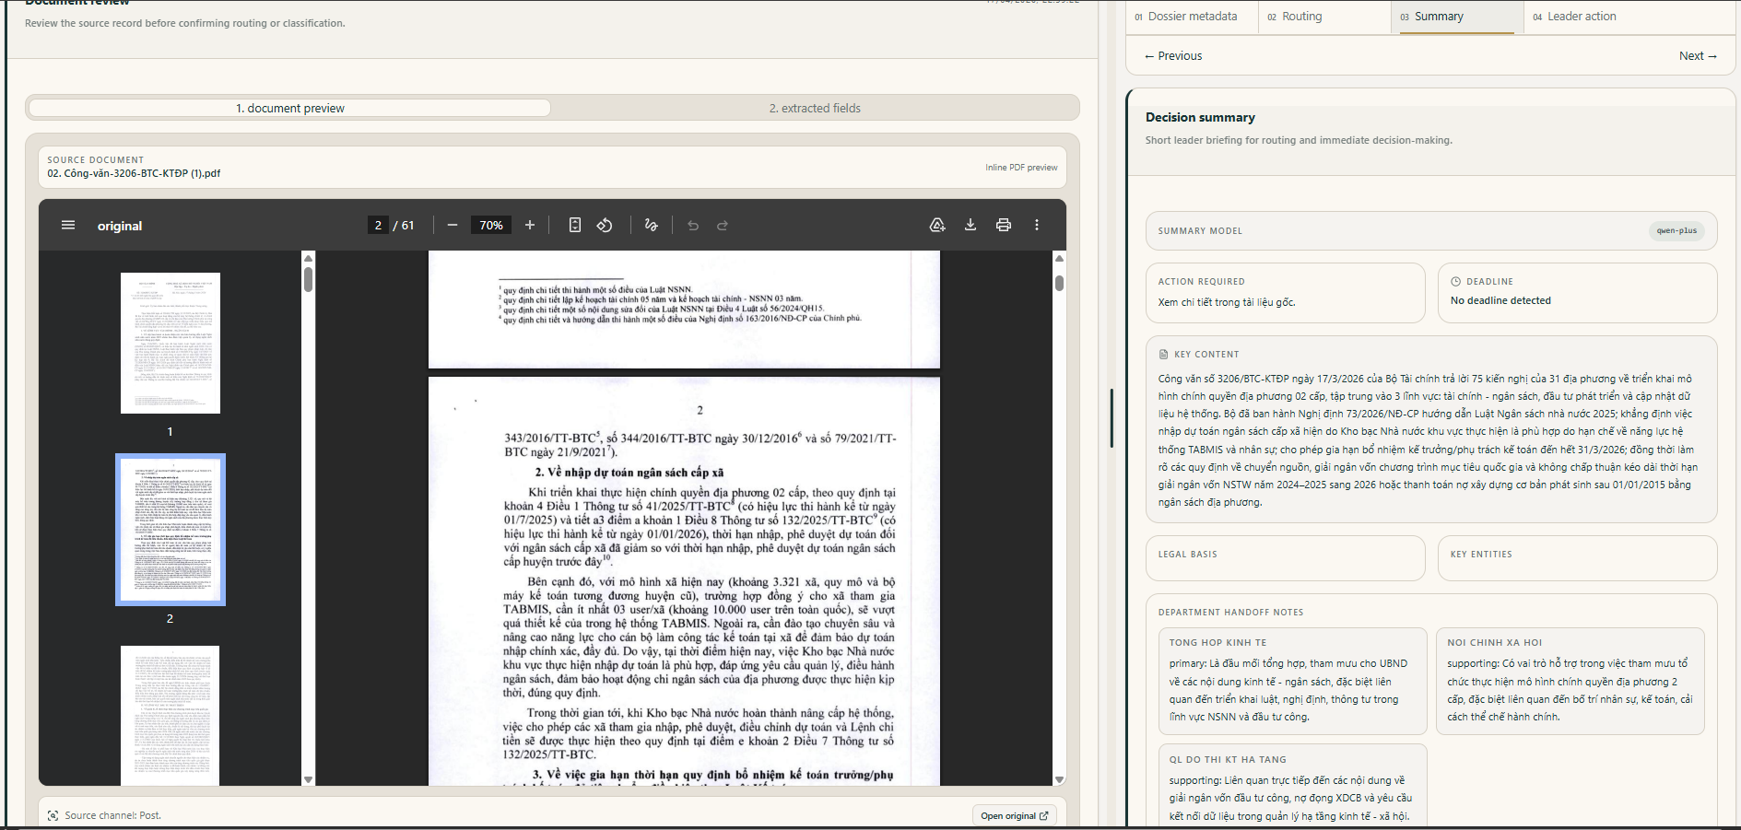Image resolution: width=1741 pixels, height=830 pixels.
Task: Open the Dossier metadata tab
Action: (x=1193, y=17)
